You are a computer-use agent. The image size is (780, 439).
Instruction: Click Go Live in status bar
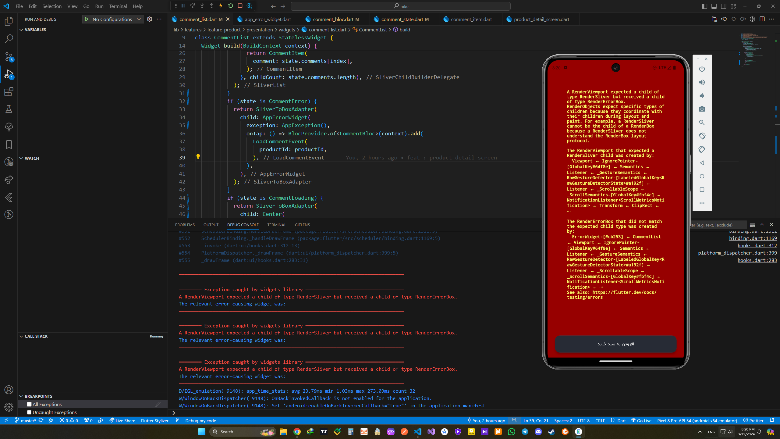(641, 421)
